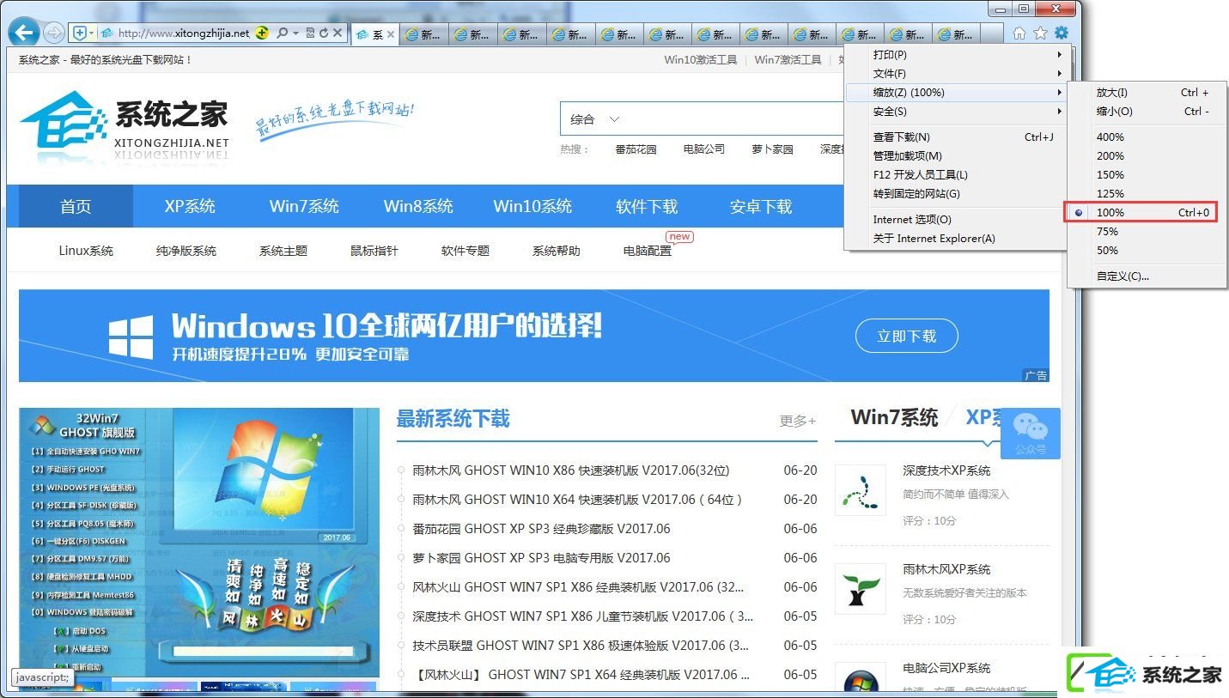Set zoom level to 150%
Image resolution: width=1229 pixels, height=698 pixels.
pyautogui.click(x=1147, y=175)
